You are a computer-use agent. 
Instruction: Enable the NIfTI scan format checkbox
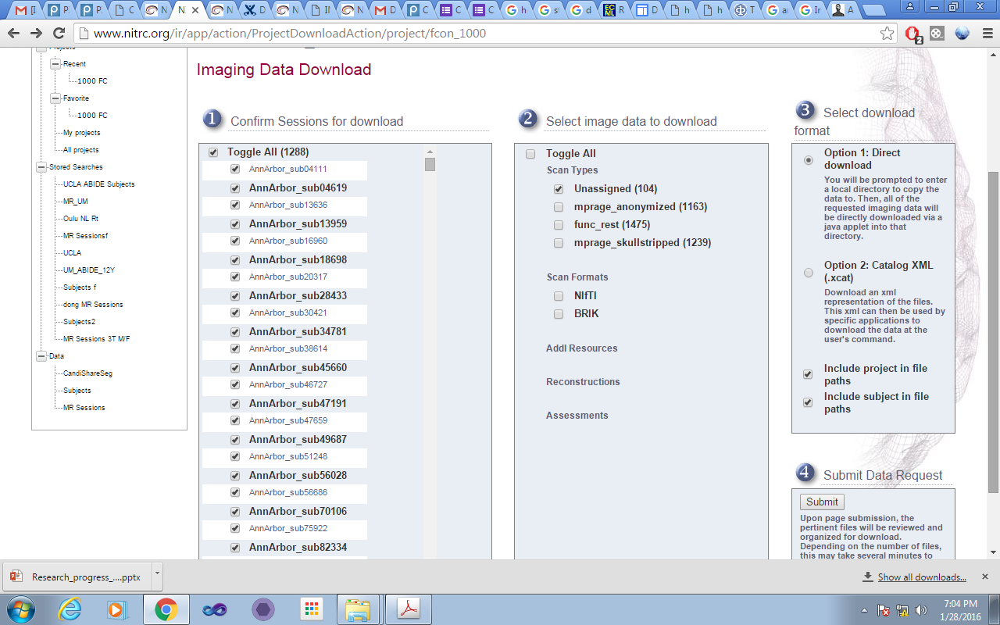(x=559, y=296)
